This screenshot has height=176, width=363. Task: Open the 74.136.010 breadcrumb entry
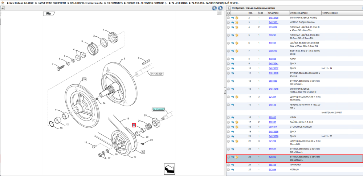216,3
